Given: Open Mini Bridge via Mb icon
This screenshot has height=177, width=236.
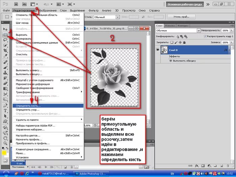Looking at the screenshot, I should pos(24,4).
